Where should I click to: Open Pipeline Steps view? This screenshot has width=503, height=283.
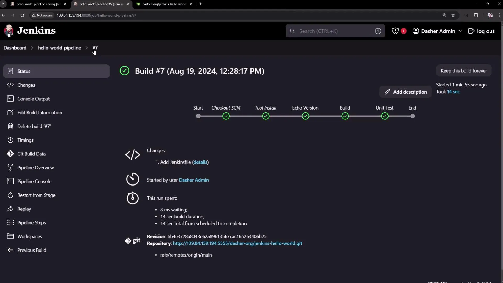[31, 222]
